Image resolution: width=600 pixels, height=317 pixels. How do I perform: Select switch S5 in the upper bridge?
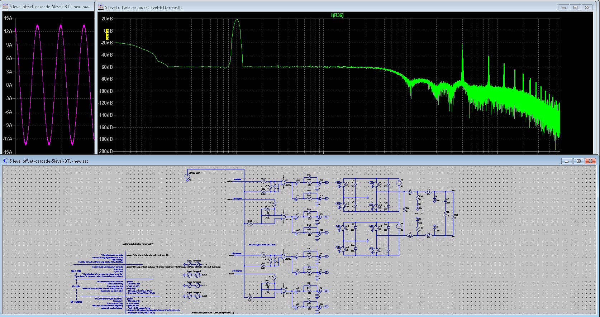tap(343, 184)
